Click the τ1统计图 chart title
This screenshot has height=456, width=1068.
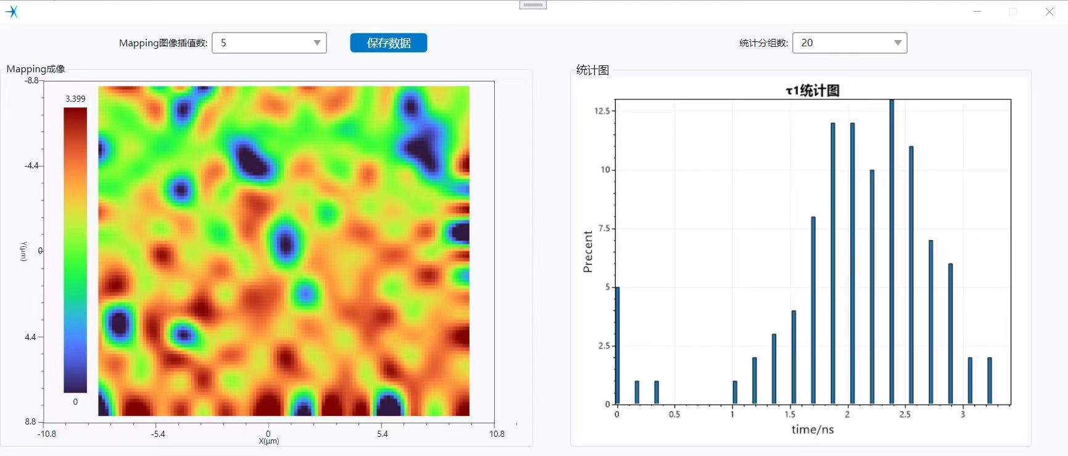click(813, 91)
